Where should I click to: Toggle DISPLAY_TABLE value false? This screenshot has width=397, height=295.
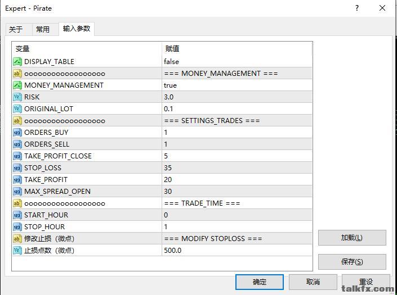pyautogui.click(x=172, y=61)
